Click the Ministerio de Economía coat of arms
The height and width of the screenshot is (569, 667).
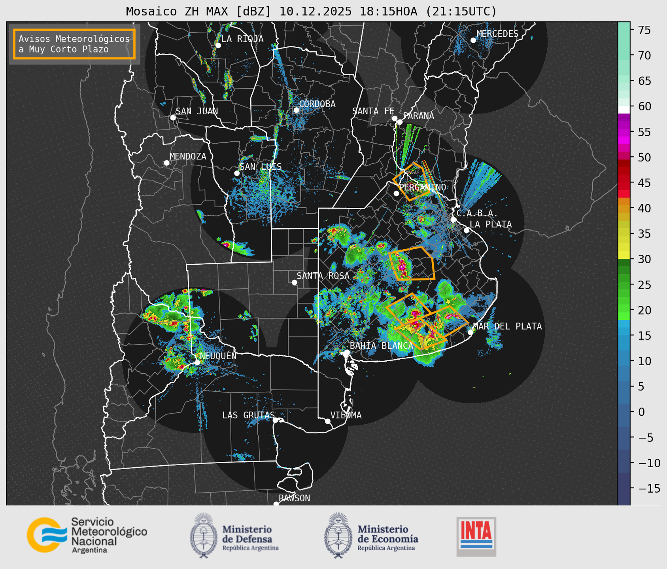click(338, 535)
